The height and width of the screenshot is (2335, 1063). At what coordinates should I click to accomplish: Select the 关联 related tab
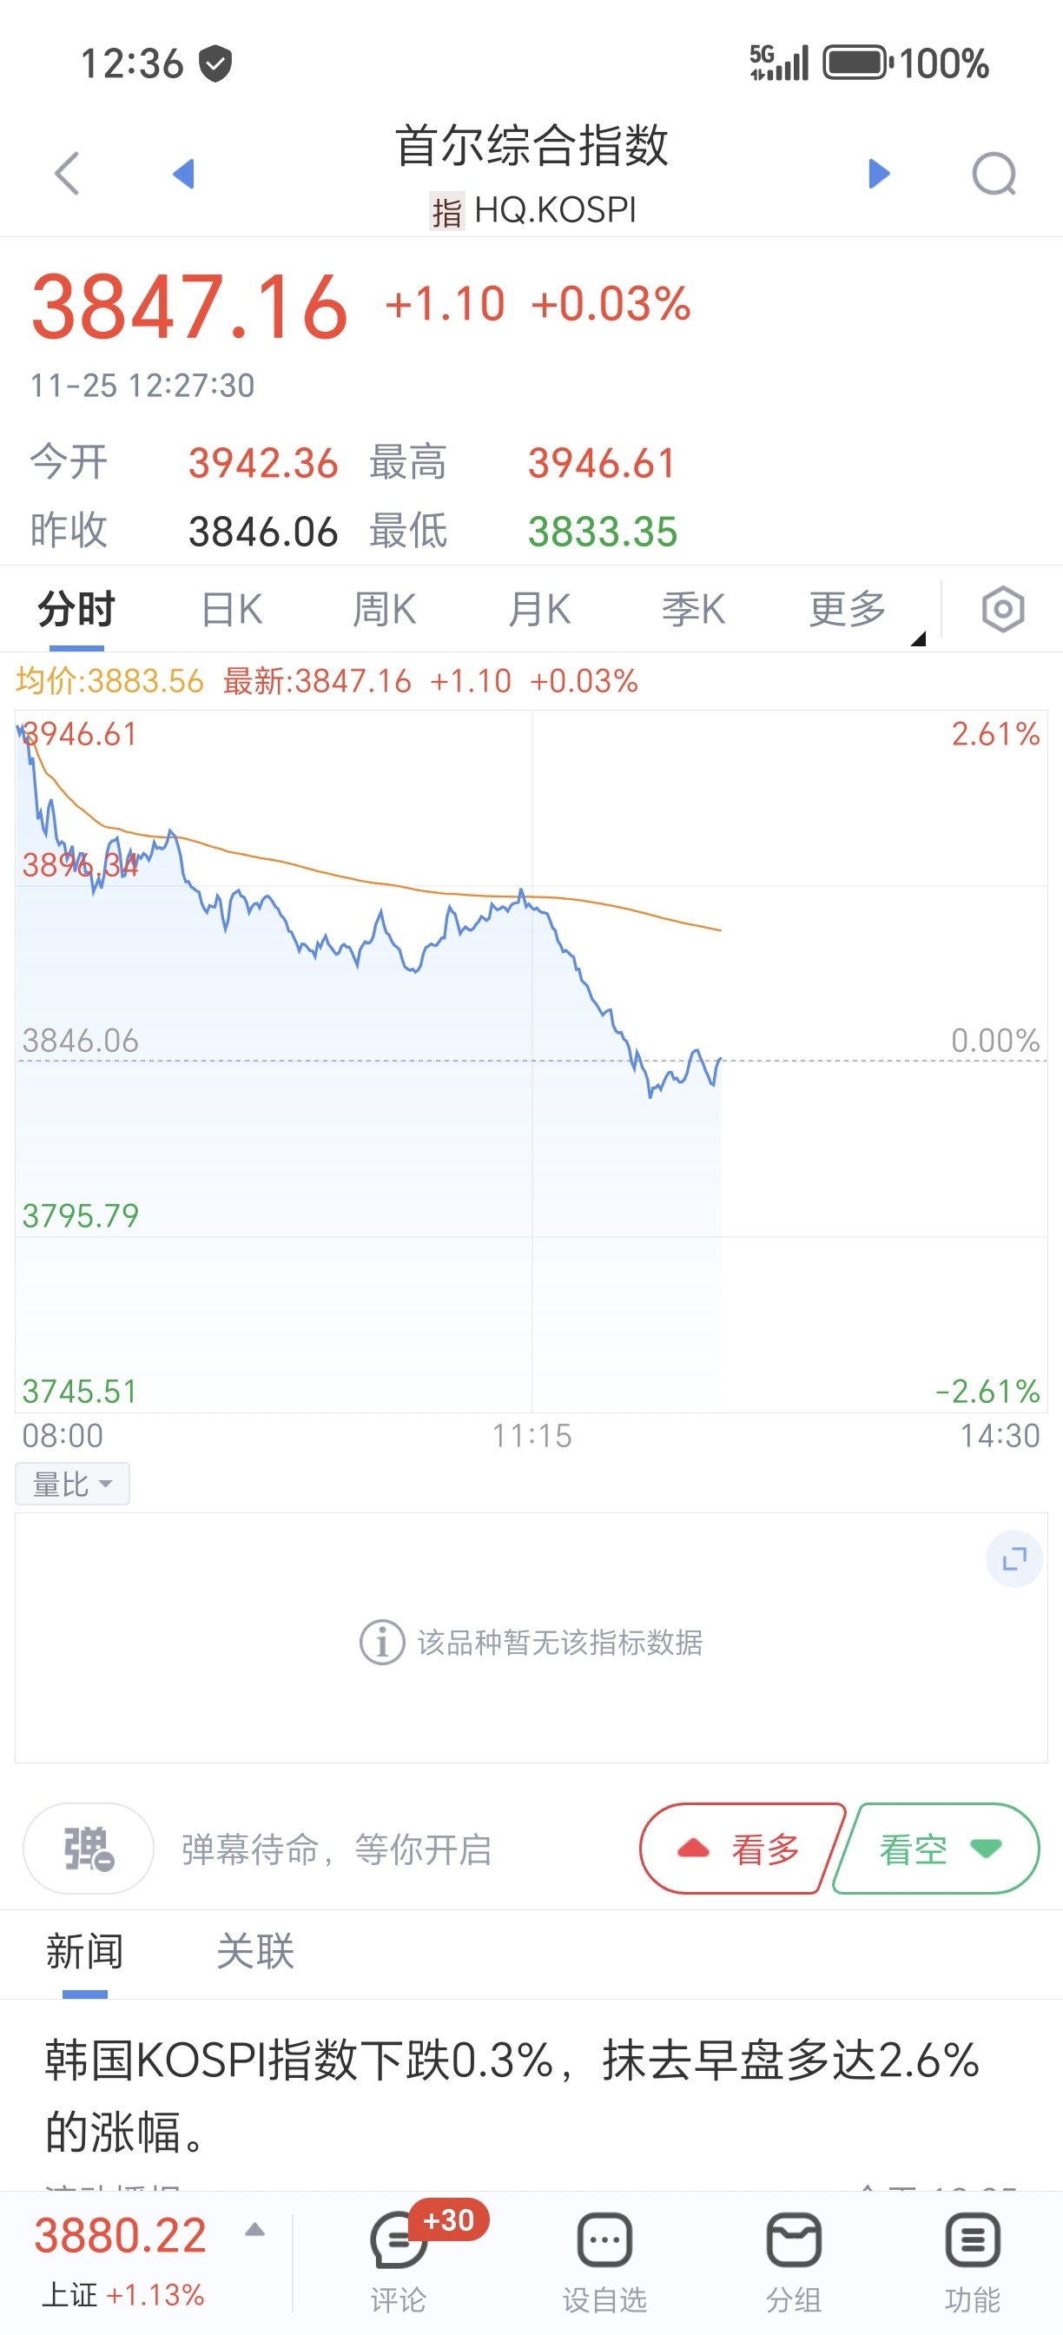pos(255,1952)
